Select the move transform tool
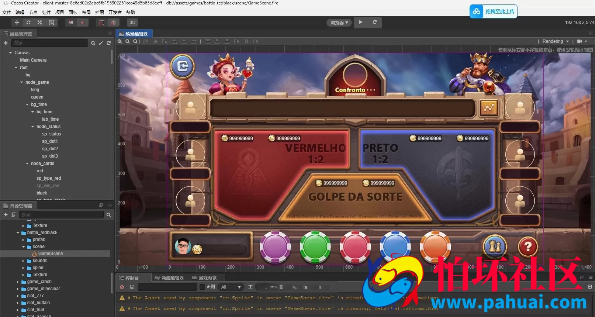The image size is (595, 317). pyautogui.click(x=17, y=23)
